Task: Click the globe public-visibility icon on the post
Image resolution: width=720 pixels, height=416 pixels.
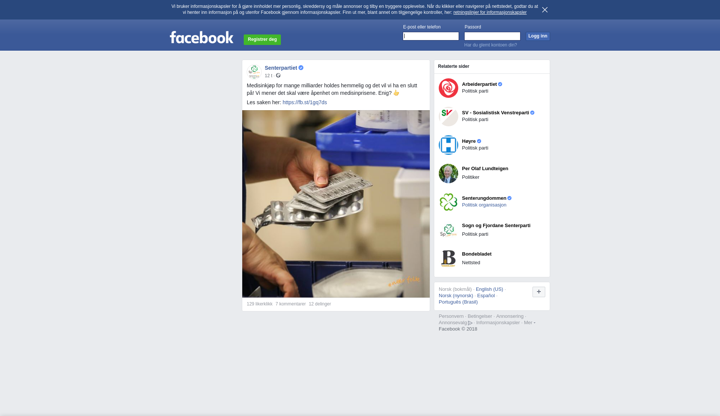Action: [278, 76]
